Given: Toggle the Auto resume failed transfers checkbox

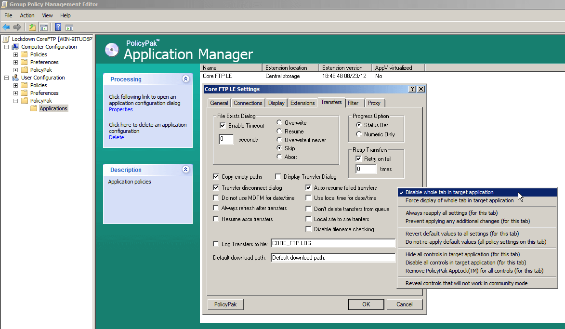Looking at the screenshot, I should click(x=308, y=187).
